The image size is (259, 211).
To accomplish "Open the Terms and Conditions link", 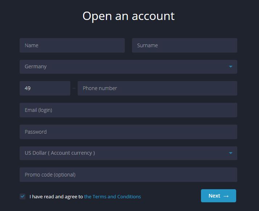I will pos(112,196).
